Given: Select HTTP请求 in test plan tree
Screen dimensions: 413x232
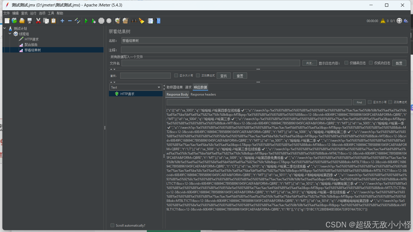Looking at the screenshot, I should [31, 39].
